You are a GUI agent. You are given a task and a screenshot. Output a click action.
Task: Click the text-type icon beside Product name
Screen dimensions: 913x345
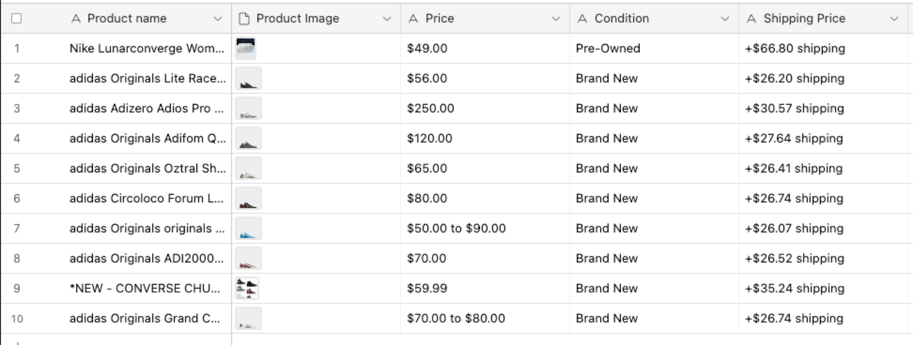(x=75, y=19)
